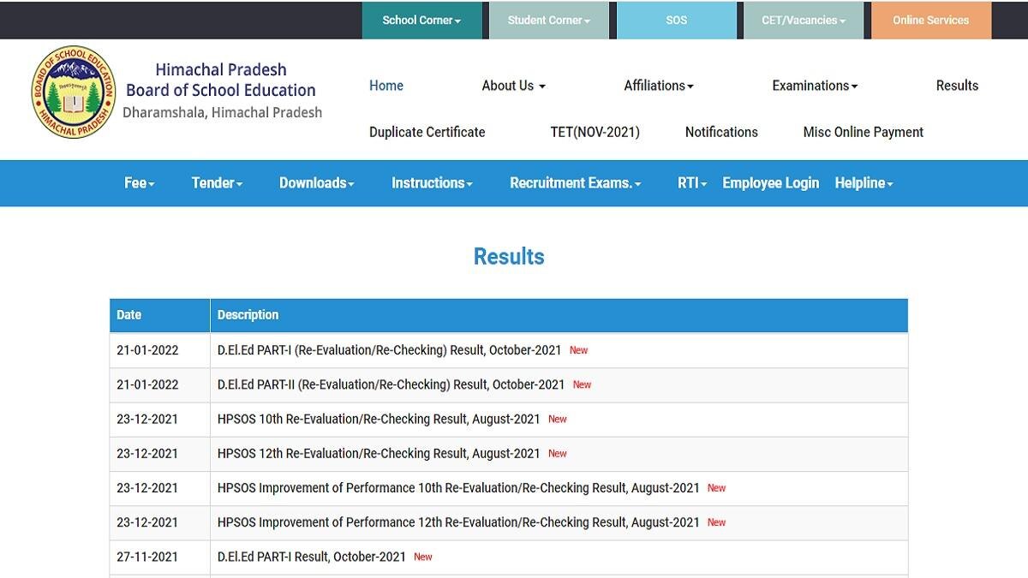Expand the Student Corner menu

pyautogui.click(x=547, y=20)
